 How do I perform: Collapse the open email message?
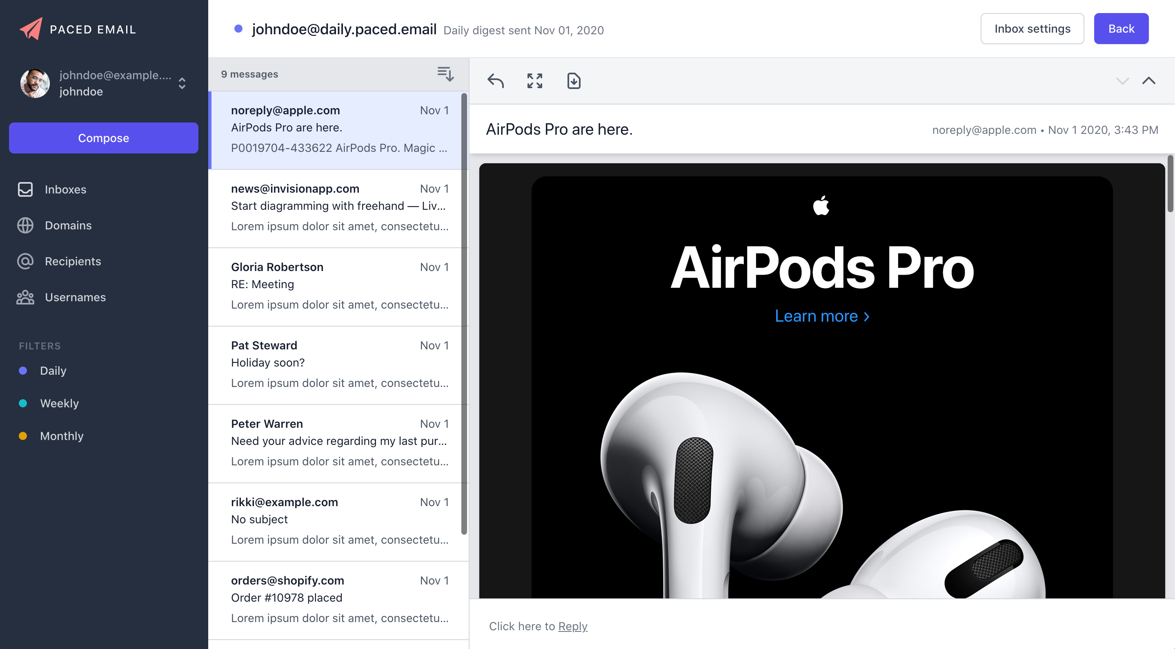pos(1149,81)
